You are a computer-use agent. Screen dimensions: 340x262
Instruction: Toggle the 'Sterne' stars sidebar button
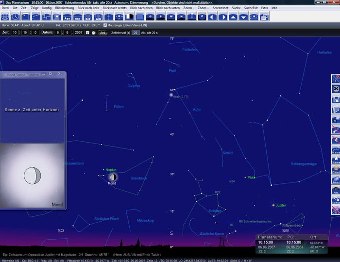pyautogui.click(x=336, y=160)
